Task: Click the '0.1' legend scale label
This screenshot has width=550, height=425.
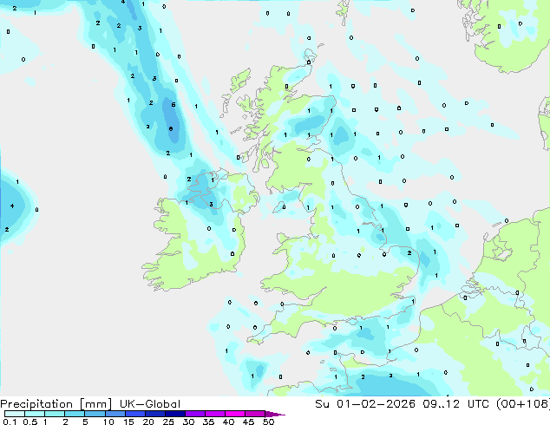Action: click(10, 422)
